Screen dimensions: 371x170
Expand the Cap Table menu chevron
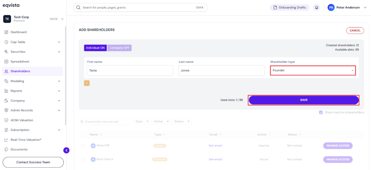59,42
